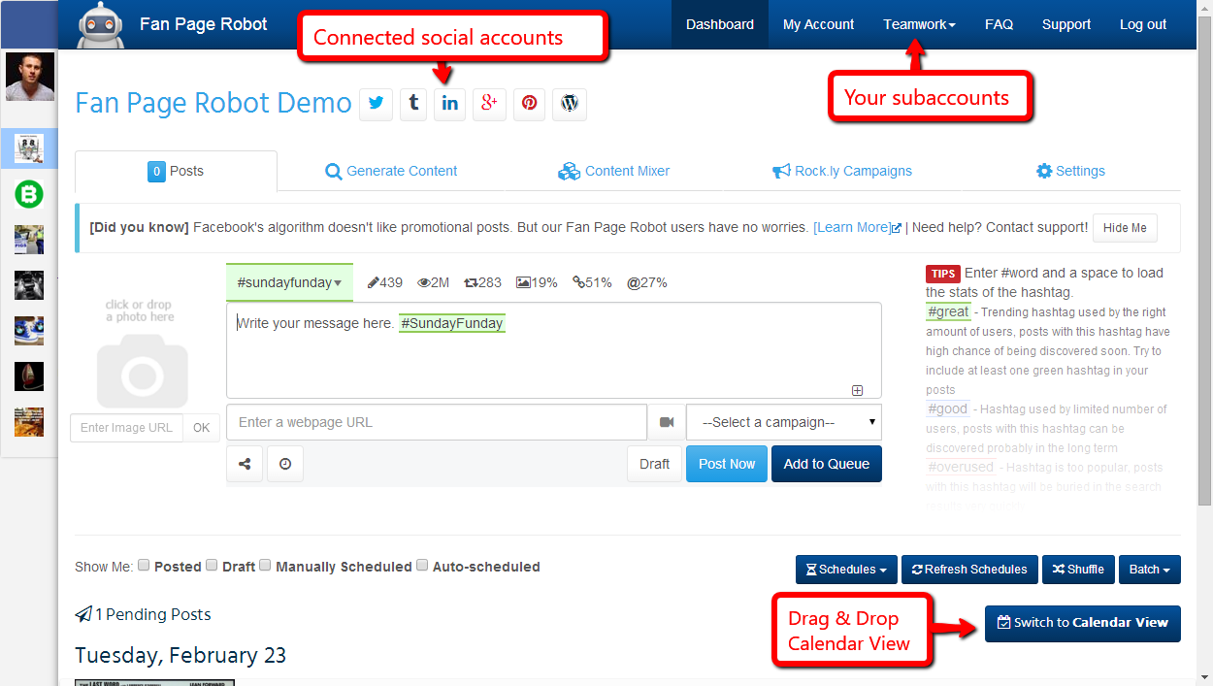Click Switch to Calendar View button
1213x686 pixels.
click(1083, 623)
